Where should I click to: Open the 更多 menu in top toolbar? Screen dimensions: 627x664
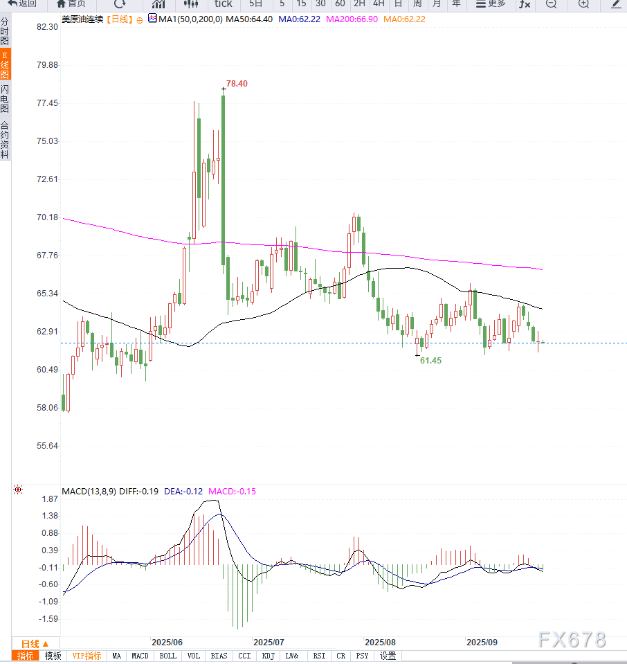click(491, 3)
